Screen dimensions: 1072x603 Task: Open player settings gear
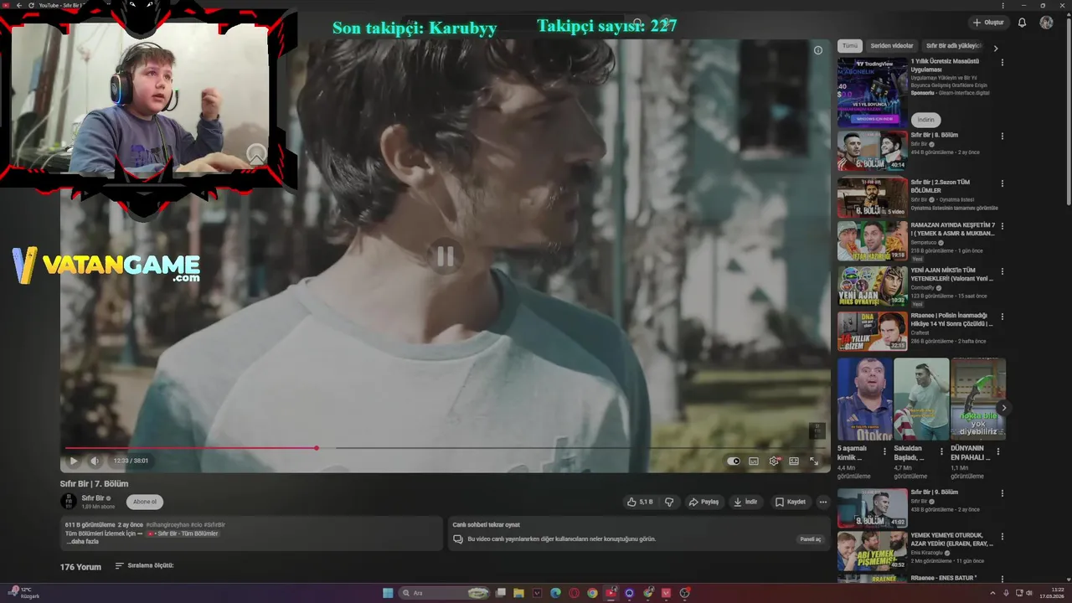click(x=774, y=461)
